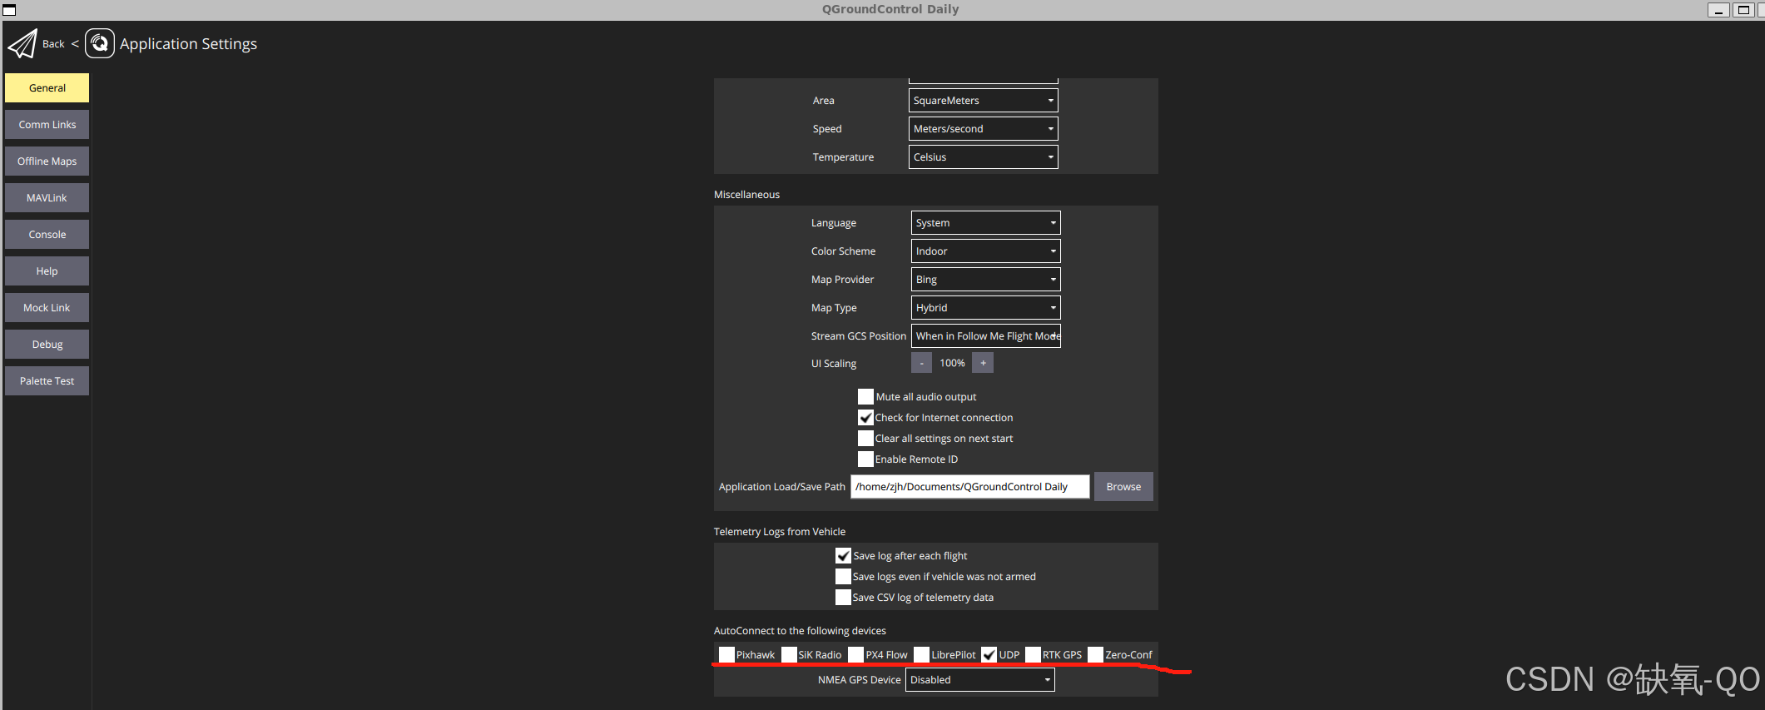Image resolution: width=1765 pixels, height=710 pixels.
Task: Click the Application Settings title text
Action: point(188,44)
